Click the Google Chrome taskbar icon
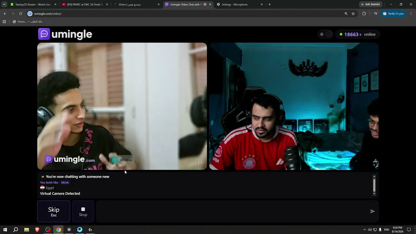The image size is (416, 234). point(58,230)
